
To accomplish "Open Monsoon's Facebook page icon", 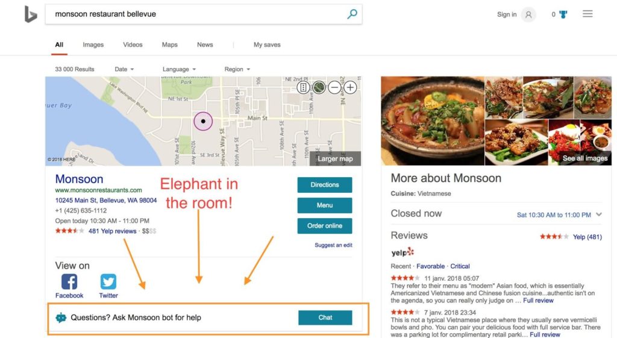I will point(69,282).
